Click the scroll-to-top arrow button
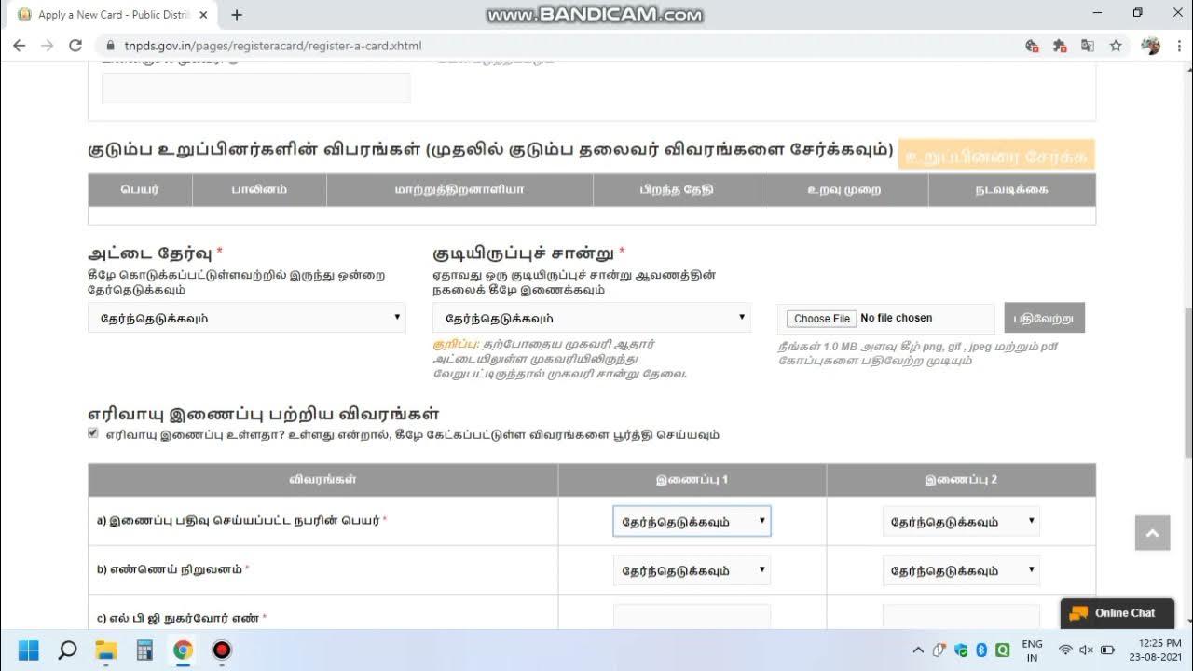This screenshot has width=1193, height=671. point(1152,533)
